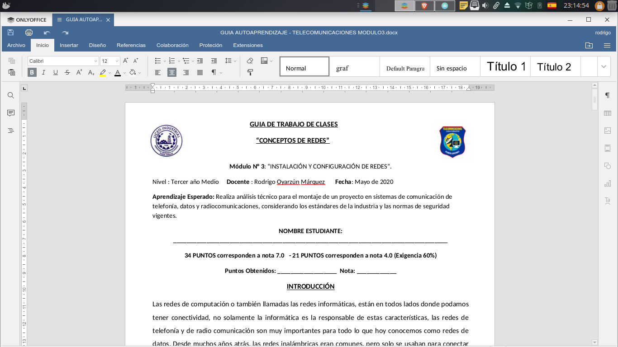Image resolution: width=618 pixels, height=347 pixels.
Task: Expand the nonprinting characters dropdown arrow
Action: tap(221, 73)
